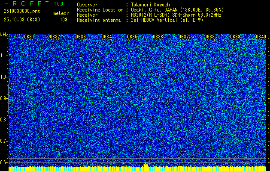The image size is (270, 171).
Task: Click the Receiving antenna label
Action: click(99, 20)
